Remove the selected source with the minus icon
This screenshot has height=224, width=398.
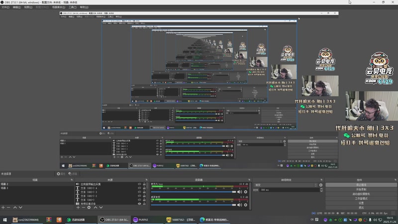coord(83,208)
